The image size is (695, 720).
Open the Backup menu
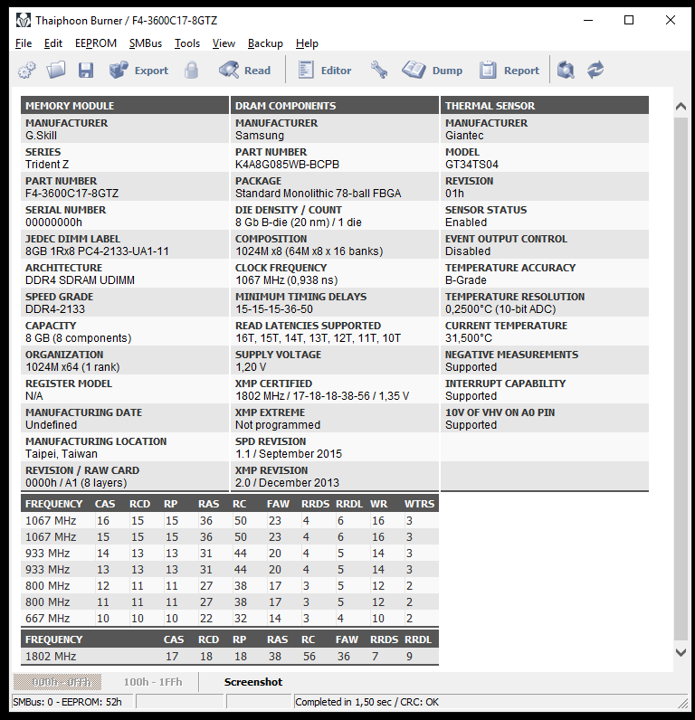click(265, 43)
